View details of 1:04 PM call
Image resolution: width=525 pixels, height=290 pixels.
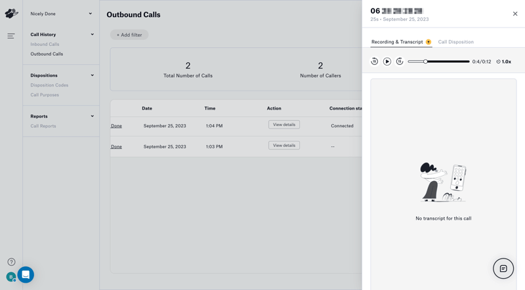(284, 125)
